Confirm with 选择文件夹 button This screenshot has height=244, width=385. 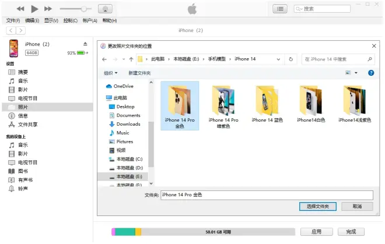318,207
